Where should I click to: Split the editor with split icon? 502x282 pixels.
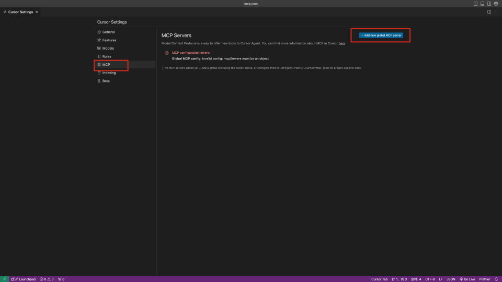[489, 12]
